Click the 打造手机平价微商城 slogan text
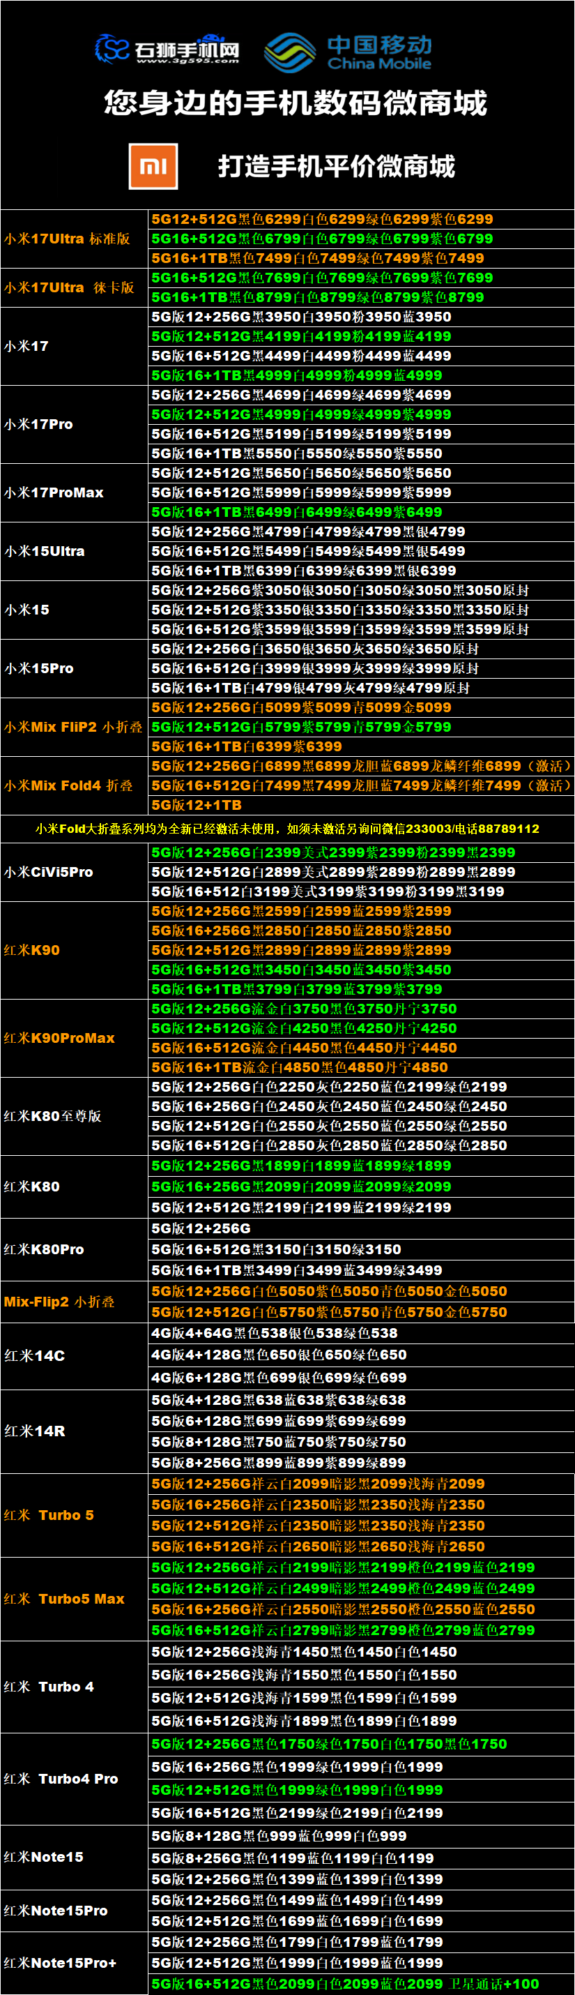 tap(336, 167)
